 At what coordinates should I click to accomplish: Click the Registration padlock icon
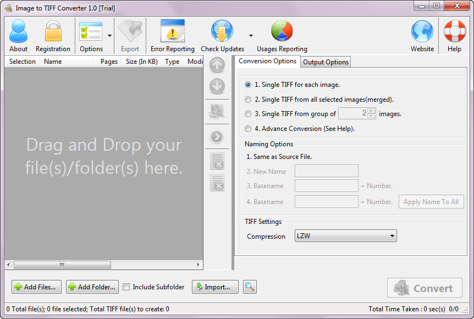pyautogui.click(x=53, y=31)
